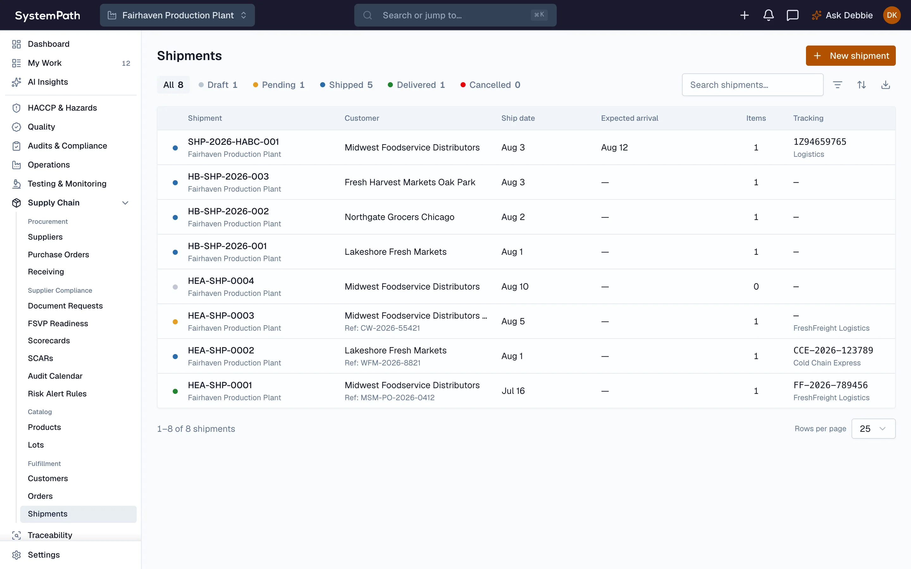
Task: Open the chat messages icon
Action: pos(792,15)
